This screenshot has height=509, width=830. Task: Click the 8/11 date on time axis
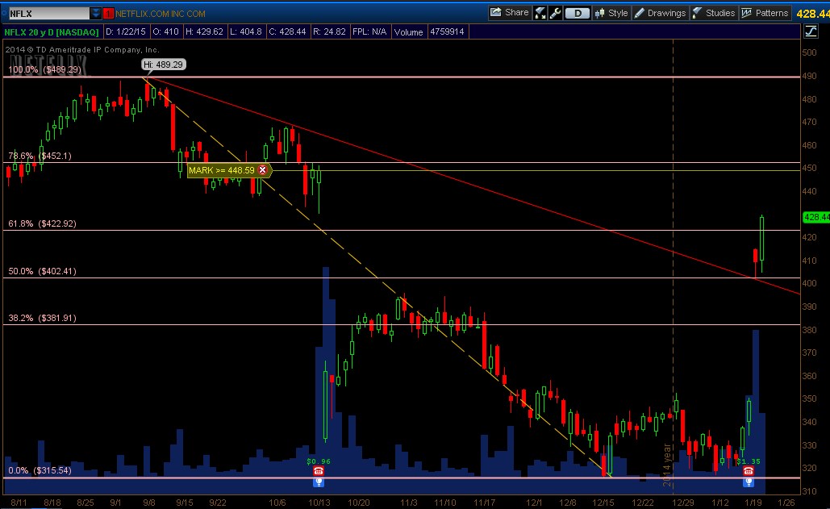[19, 502]
